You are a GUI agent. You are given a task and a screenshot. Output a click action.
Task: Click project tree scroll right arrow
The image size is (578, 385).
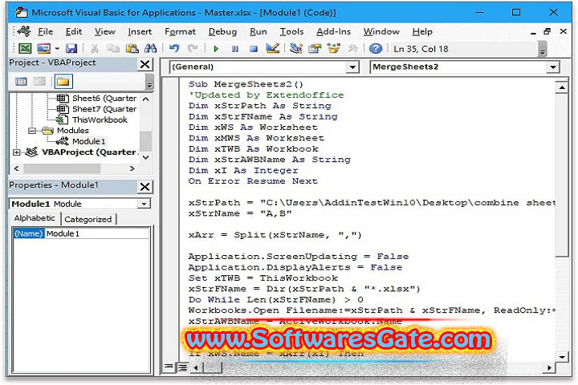(132, 168)
